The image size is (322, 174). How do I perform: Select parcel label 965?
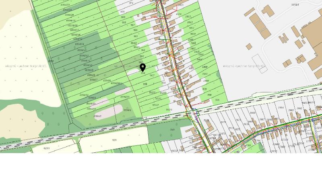tap(136, 36)
